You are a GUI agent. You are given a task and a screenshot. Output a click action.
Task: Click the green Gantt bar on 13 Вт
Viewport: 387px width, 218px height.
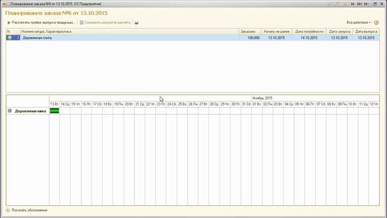(x=54, y=111)
